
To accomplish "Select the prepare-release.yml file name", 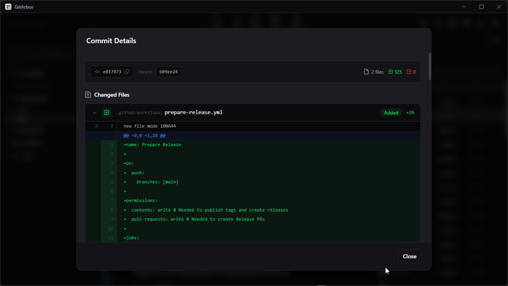I will click(193, 112).
